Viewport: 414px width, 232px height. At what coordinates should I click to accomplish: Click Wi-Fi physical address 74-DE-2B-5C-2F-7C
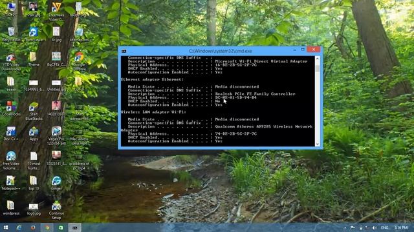coord(235,133)
